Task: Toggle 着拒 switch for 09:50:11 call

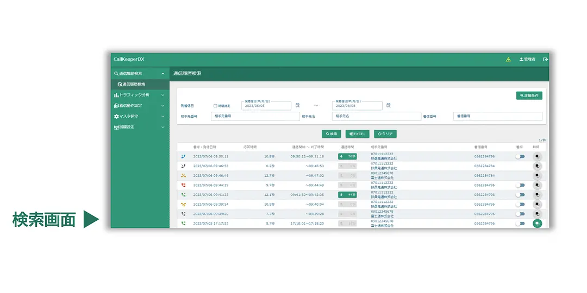Action: click(521, 156)
